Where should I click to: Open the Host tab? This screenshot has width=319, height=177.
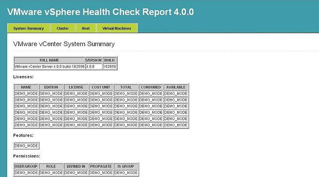pos(86,28)
